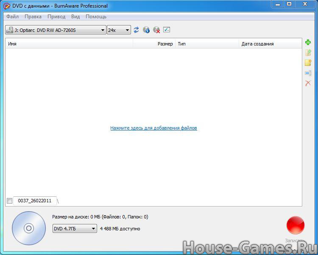
Task: Click the red Записать burn button
Action: tap(295, 225)
